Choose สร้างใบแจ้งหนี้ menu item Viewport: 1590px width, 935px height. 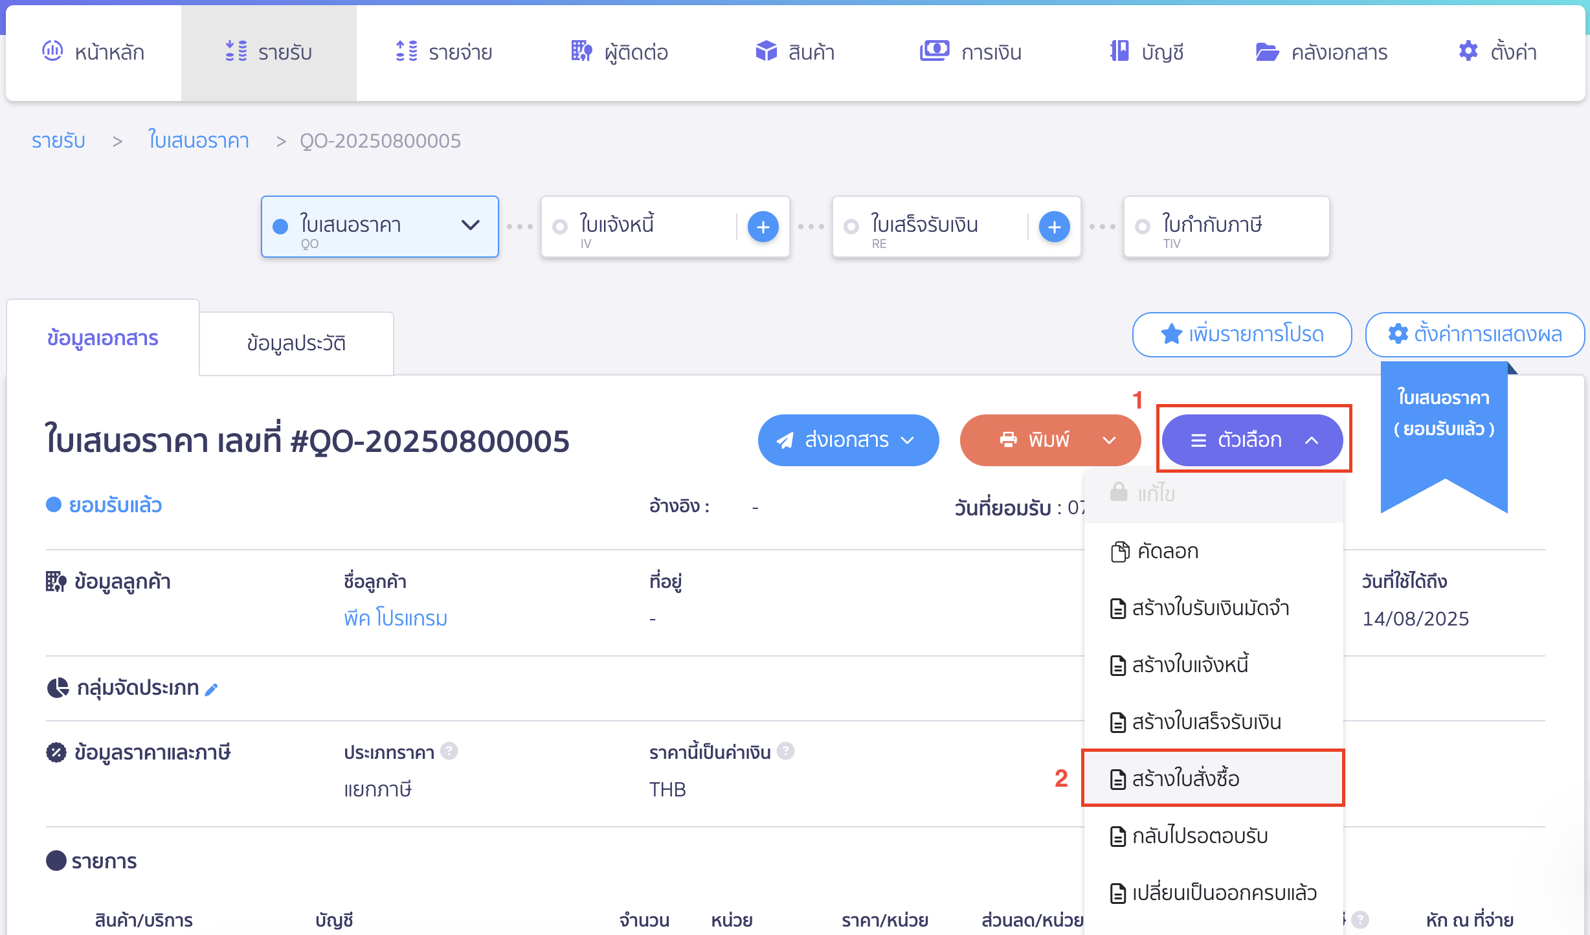1214,666
